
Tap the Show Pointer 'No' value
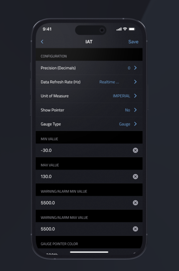[x=127, y=110]
